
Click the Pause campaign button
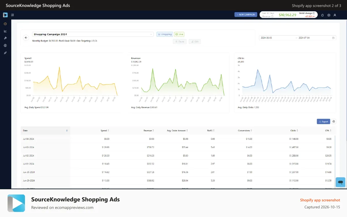[180, 41]
